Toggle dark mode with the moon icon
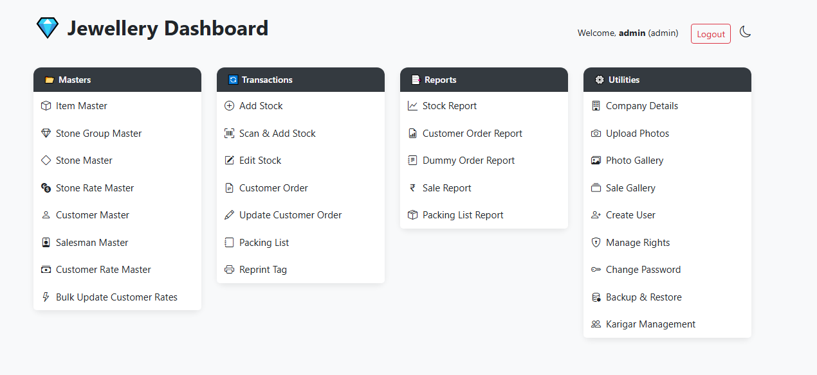 click(745, 31)
